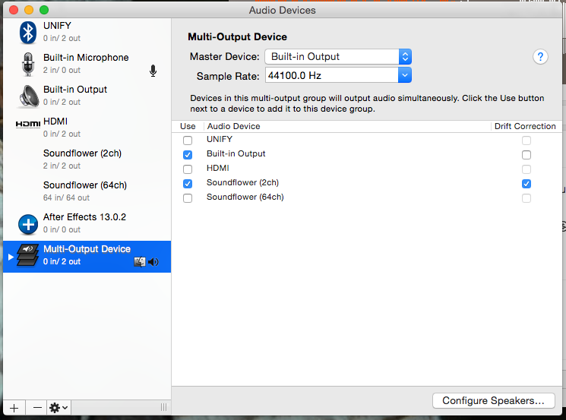Uncheck Use for Built-in Output
566x420 pixels.
pos(188,154)
